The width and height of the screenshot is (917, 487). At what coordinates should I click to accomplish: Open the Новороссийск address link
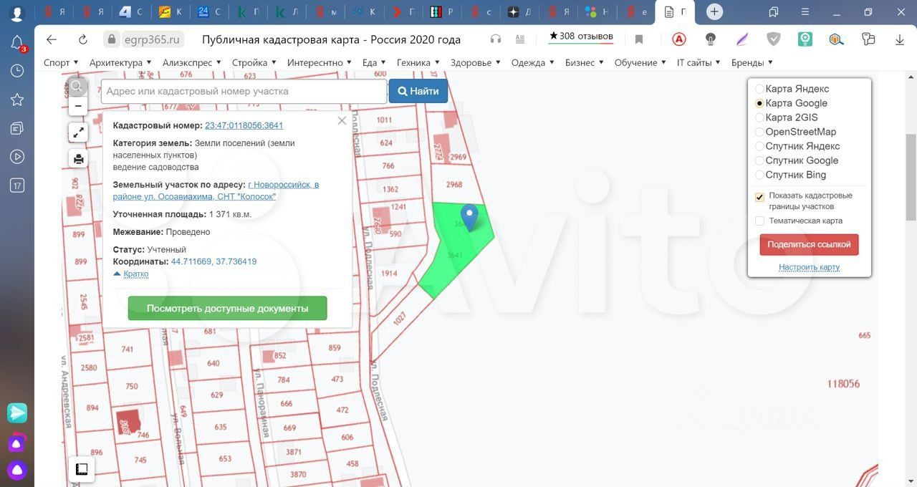216,191
